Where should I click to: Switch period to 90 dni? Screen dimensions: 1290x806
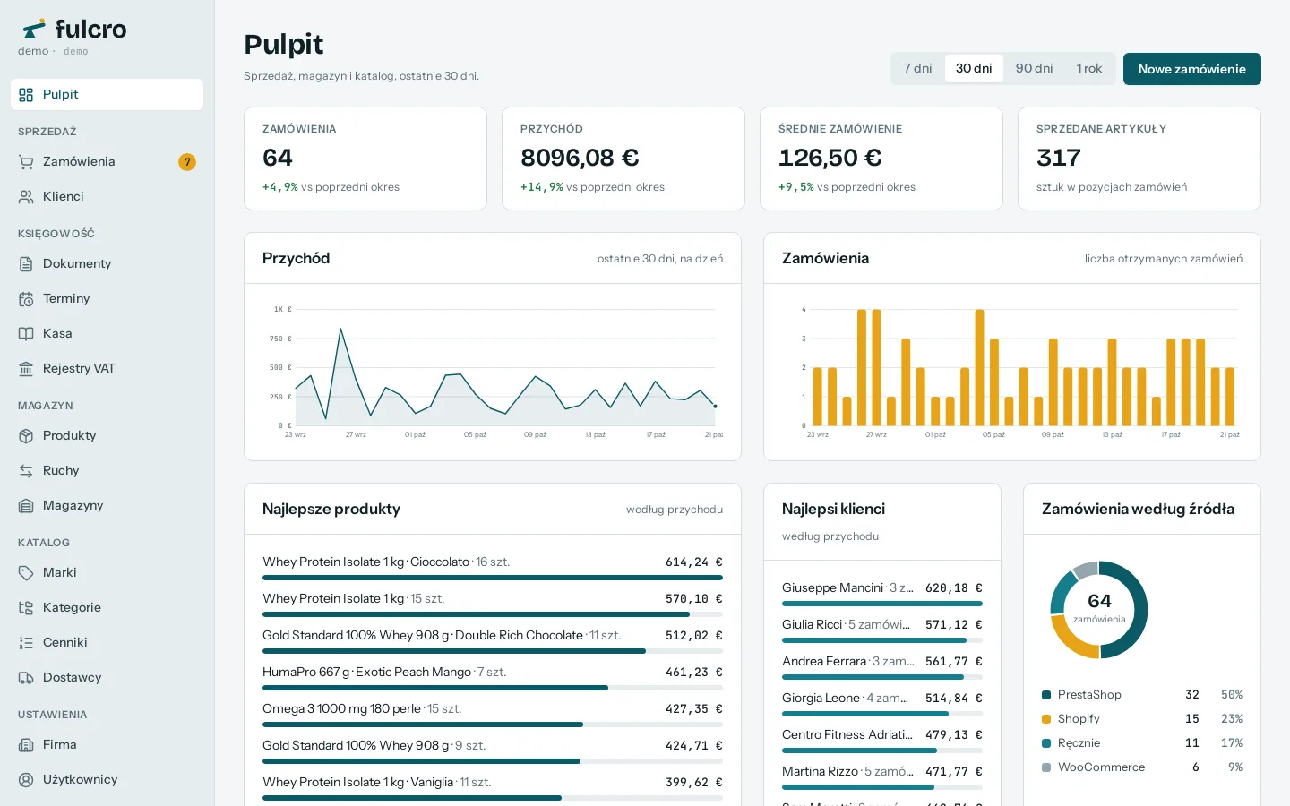click(x=1034, y=69)
